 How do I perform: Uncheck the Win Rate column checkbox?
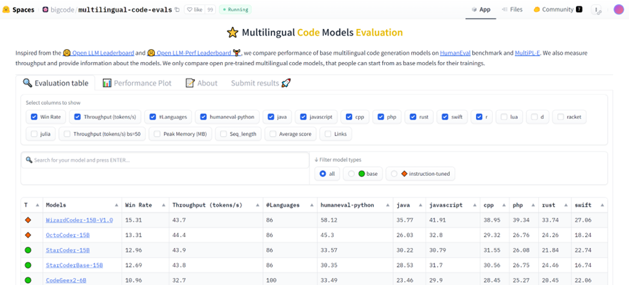(x=34, y=117)
